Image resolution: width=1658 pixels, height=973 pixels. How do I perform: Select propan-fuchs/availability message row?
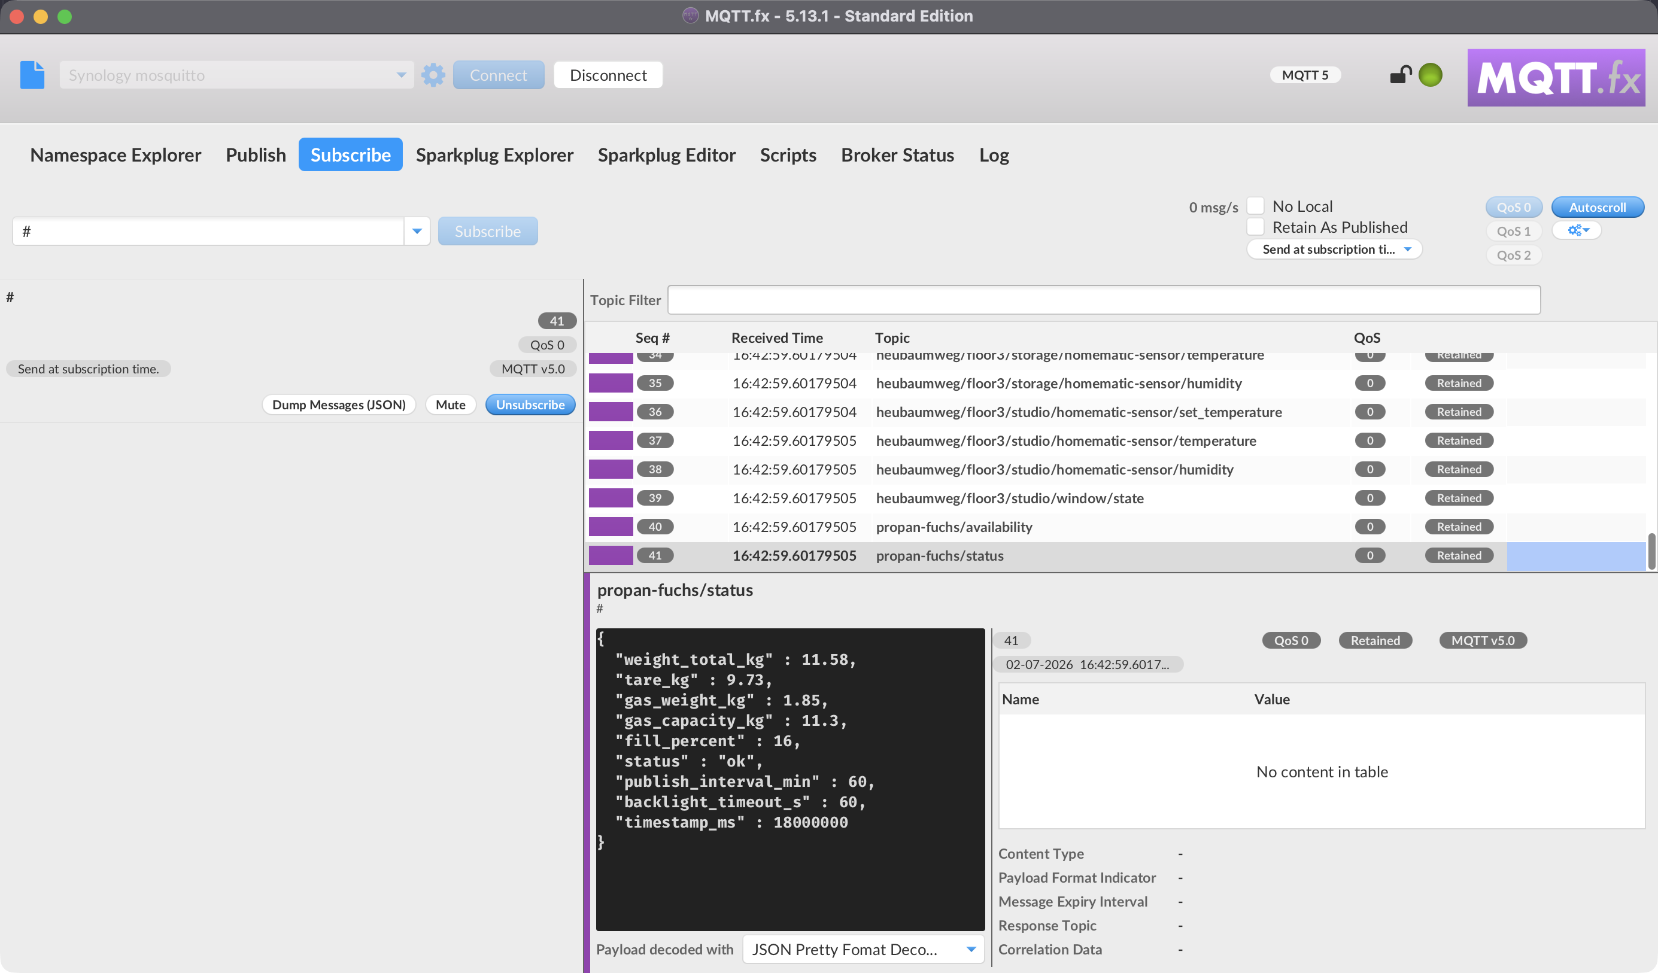pyautogui.click(x=1115, y=527)
